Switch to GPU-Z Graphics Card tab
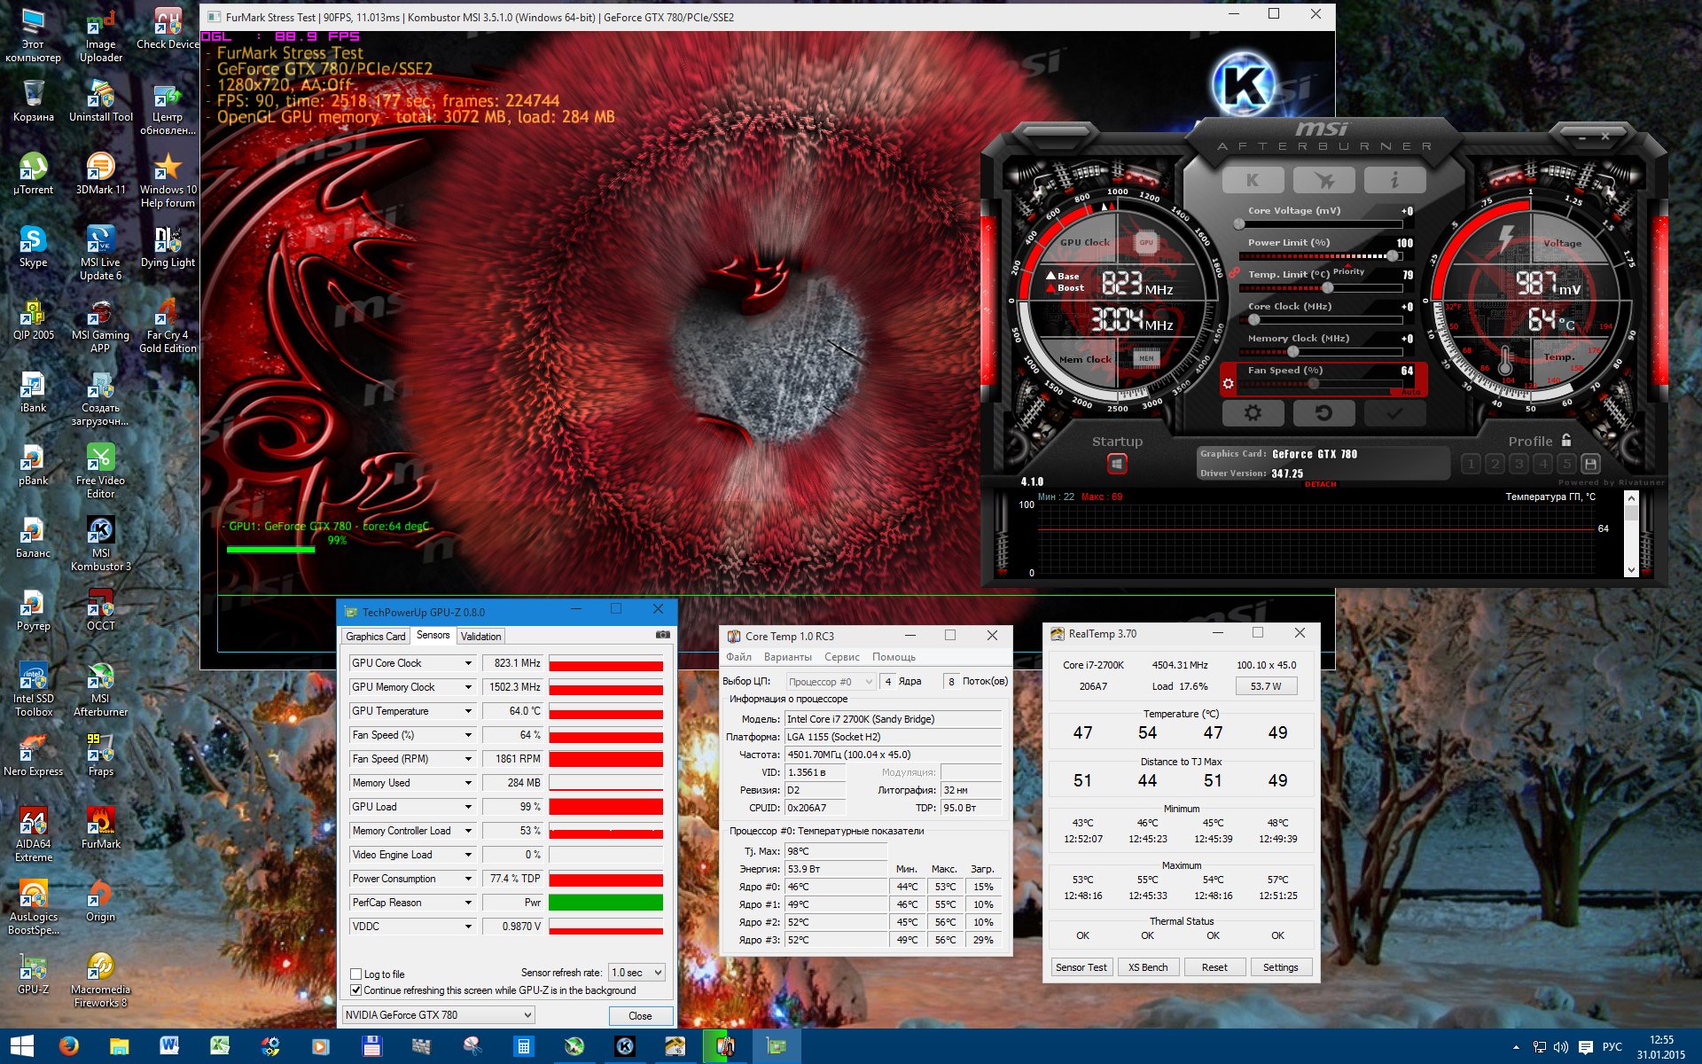The width and height of the screenshot is (1702, 1064). tap(375, 636)
